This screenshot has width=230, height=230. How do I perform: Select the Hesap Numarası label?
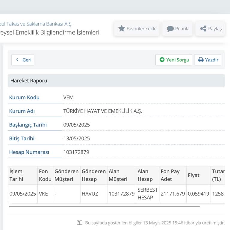click(x=29, y=152)
